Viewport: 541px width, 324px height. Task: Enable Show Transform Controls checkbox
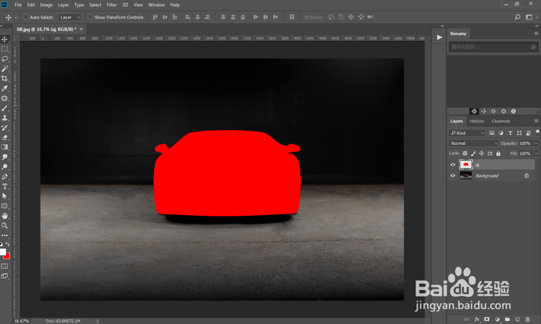(90, 17)
